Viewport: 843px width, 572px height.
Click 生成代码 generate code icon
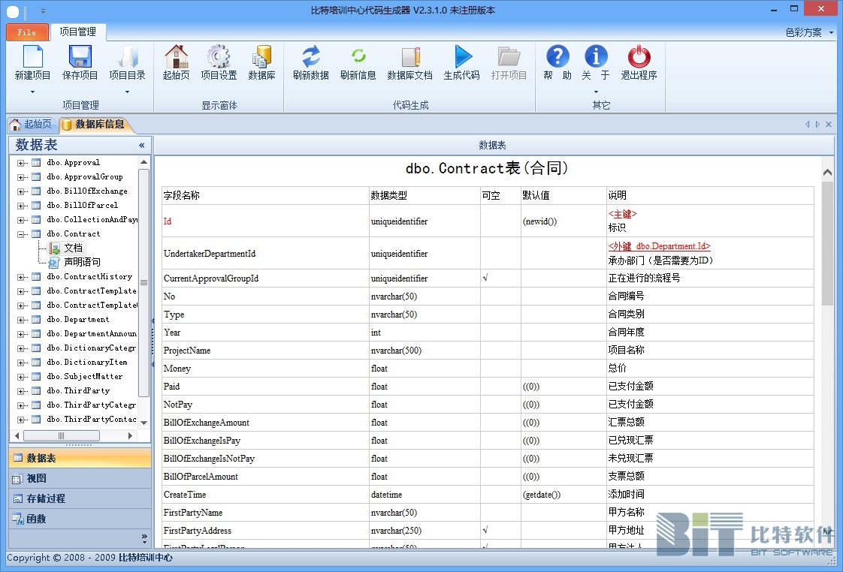pos(461,57)
